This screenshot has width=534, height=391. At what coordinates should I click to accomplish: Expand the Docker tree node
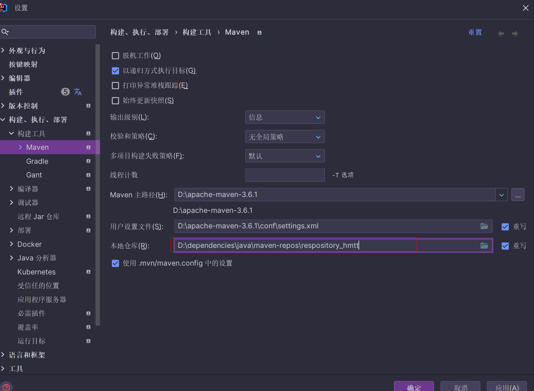click(x=11, y=244)
